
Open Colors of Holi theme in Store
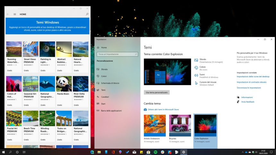(x=14, y=91)
